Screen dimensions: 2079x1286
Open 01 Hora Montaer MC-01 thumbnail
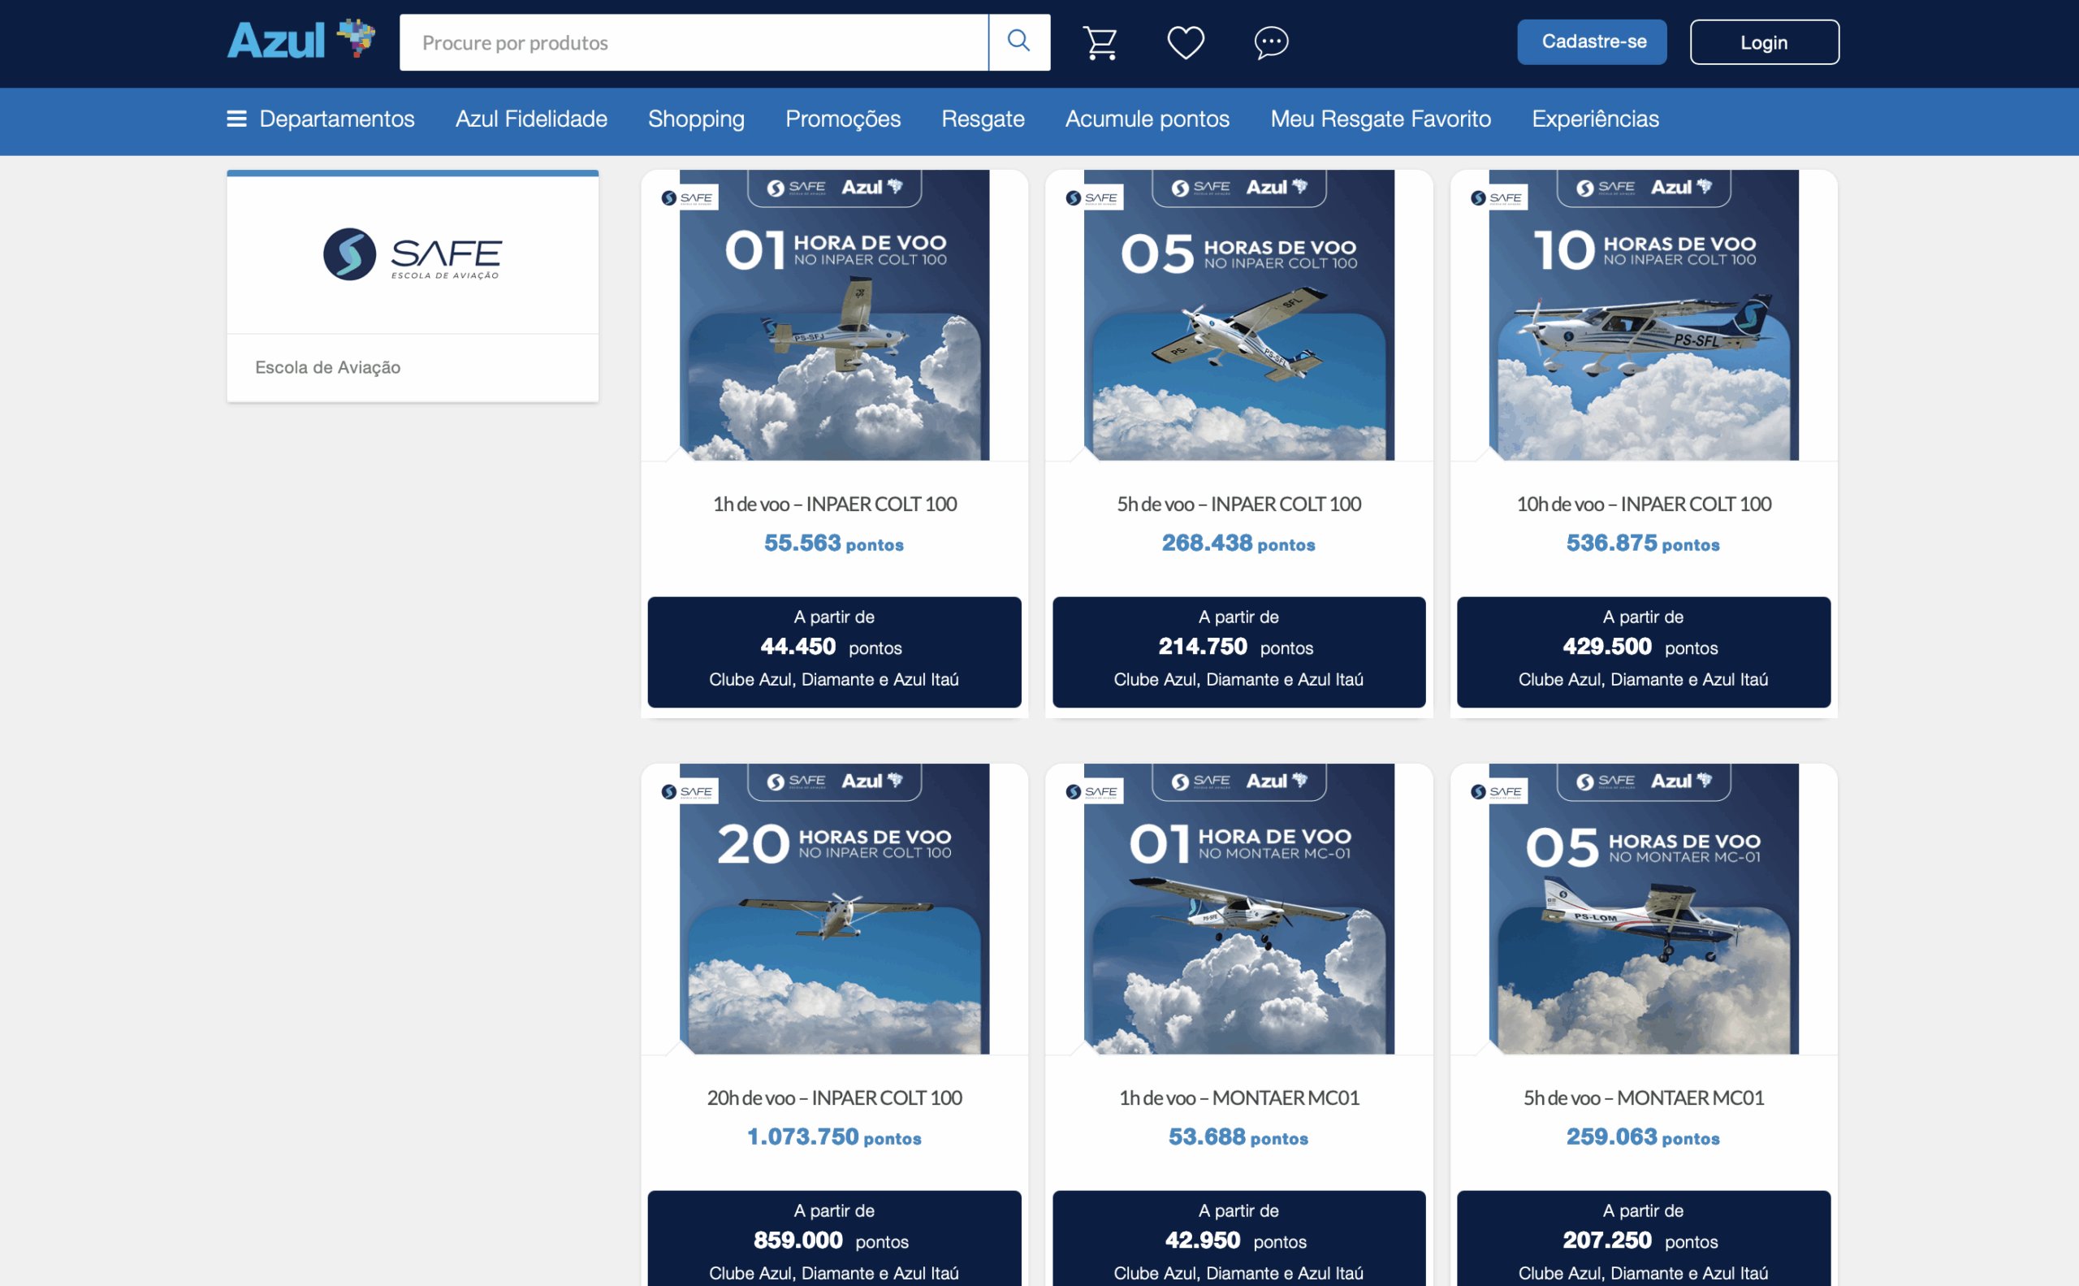click(x=1239, y=908)
